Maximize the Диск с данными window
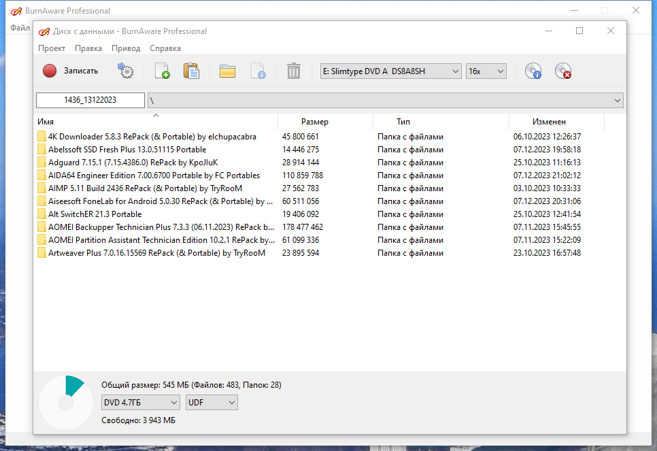This screenshot has height=451, width=657. 579,31
